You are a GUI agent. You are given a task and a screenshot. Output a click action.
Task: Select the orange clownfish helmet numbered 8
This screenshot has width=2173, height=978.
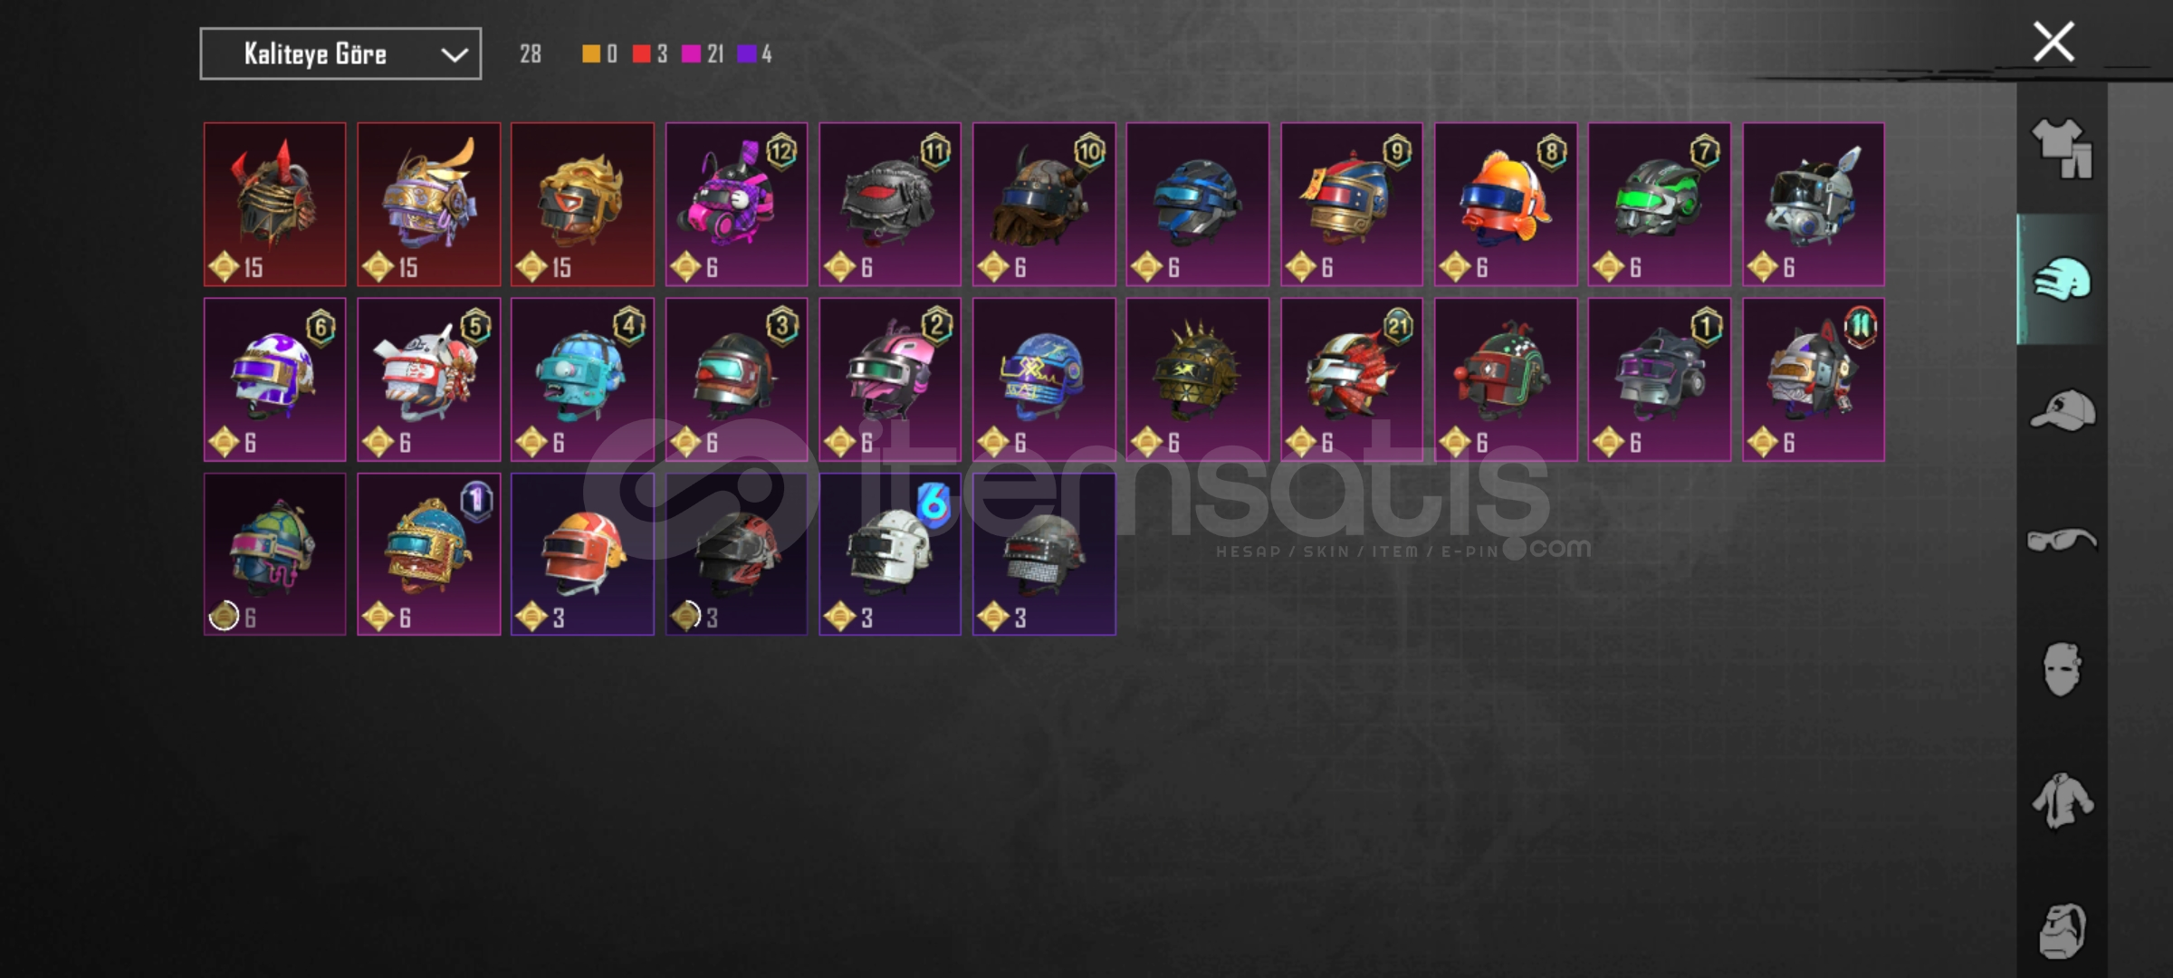(1506, 205)
